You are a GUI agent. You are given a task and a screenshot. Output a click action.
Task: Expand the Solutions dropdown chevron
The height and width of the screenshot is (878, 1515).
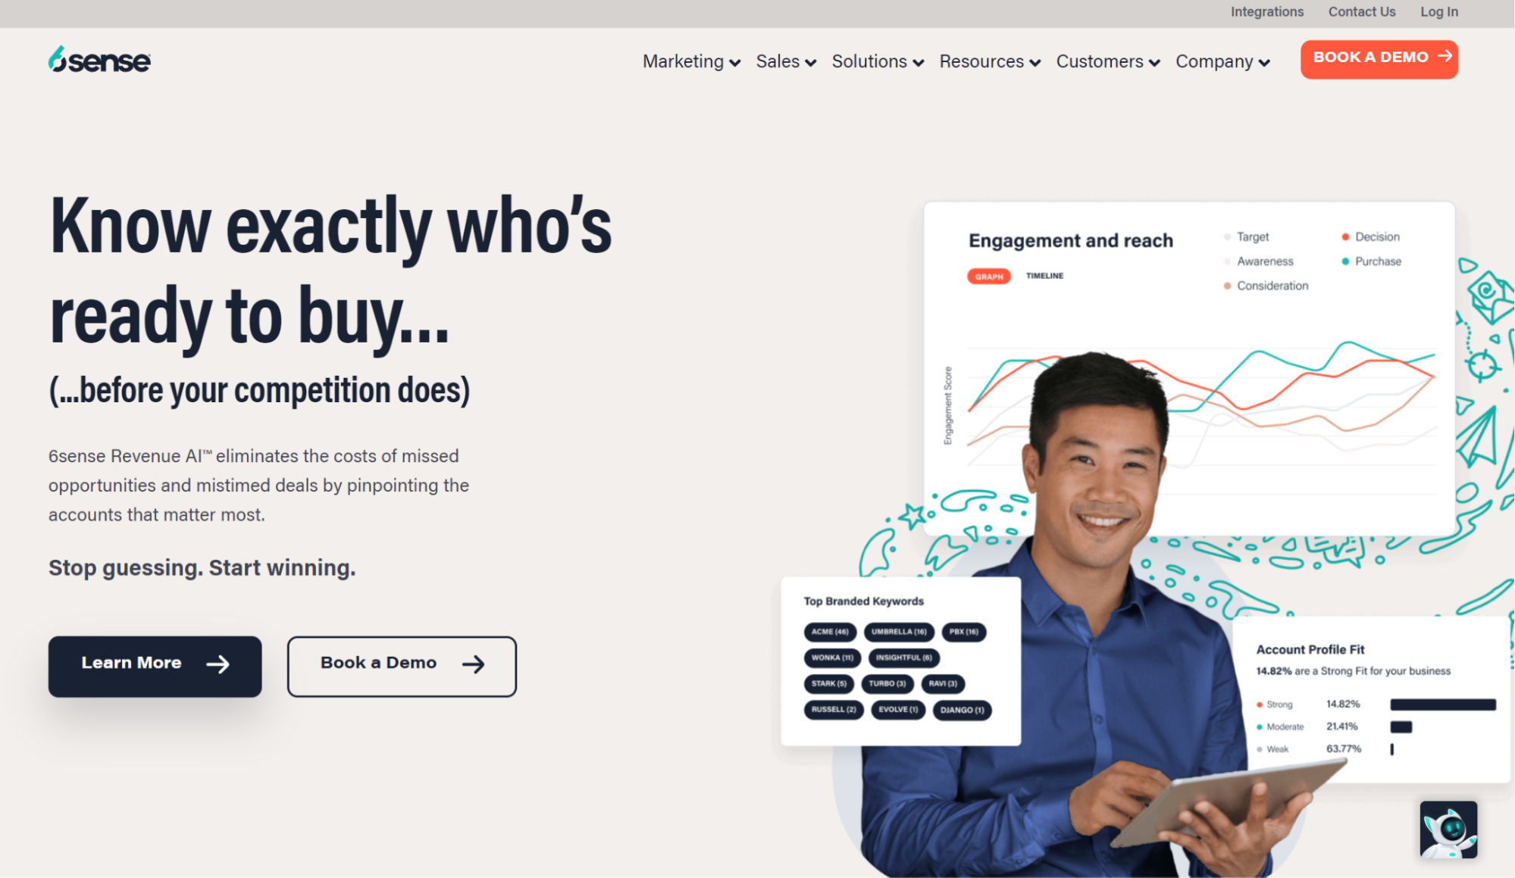click(x=919, y=63)
